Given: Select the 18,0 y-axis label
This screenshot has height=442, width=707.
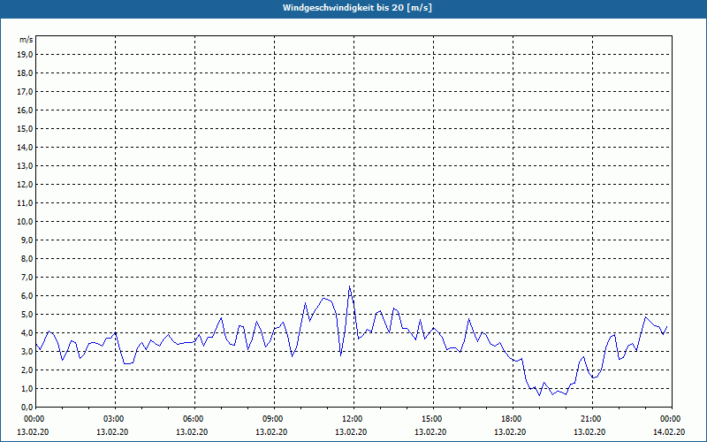Looking at the screenshot, I should tap(25, 73).
